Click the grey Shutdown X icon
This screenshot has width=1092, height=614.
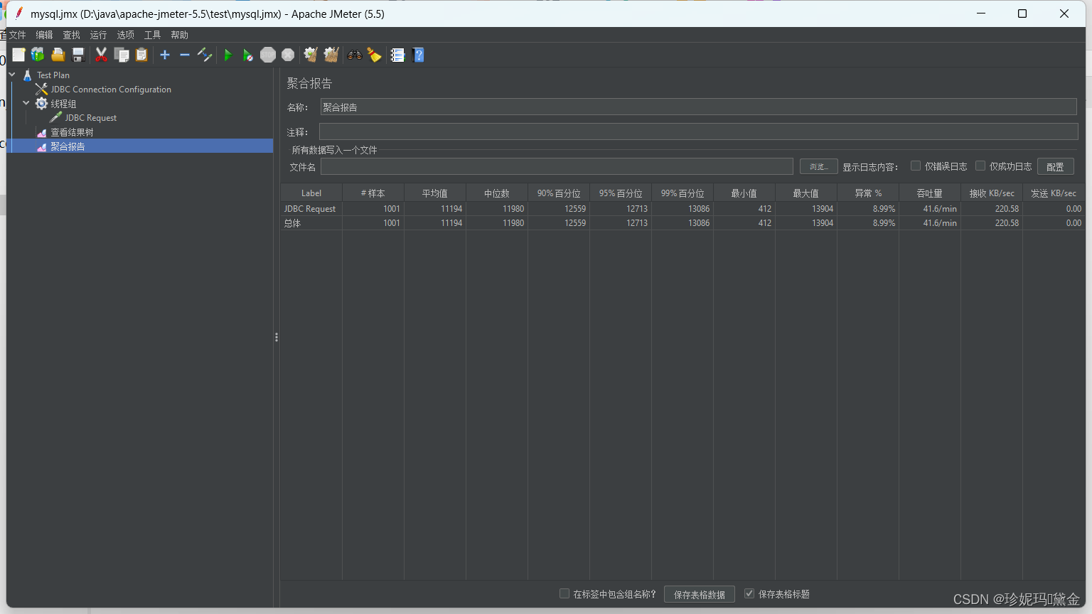coord(288,55)
